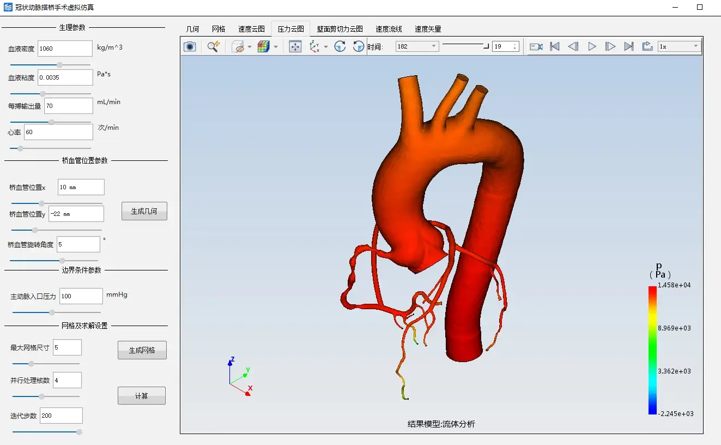
Task: Open the playback speed dropdown 1x
Action: pyautogui.click(x=679, y=46)
